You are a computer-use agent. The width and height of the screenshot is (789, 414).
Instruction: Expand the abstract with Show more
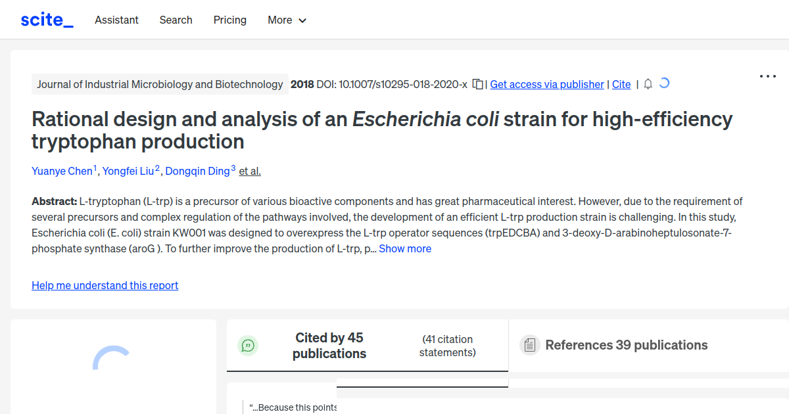coord(404,248)
